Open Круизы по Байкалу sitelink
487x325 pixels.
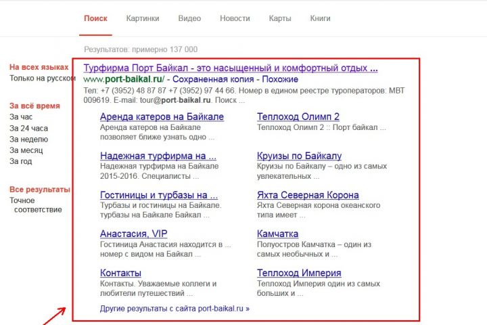[299, 156]
